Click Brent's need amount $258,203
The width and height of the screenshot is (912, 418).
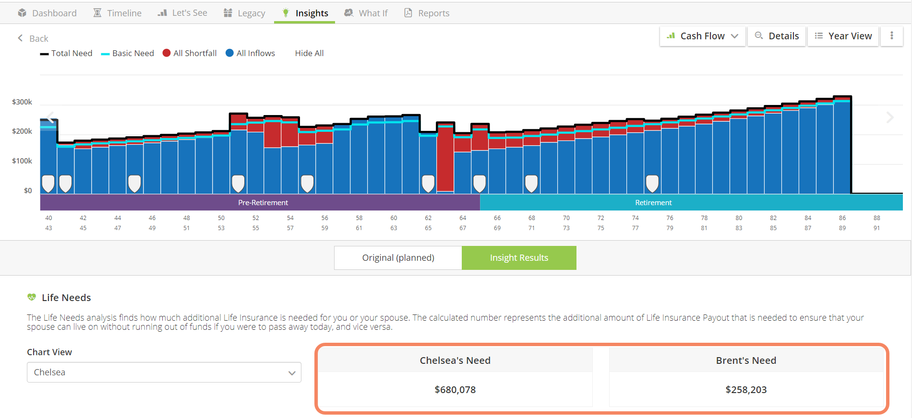pyautogui.click(x=746, y=390)
